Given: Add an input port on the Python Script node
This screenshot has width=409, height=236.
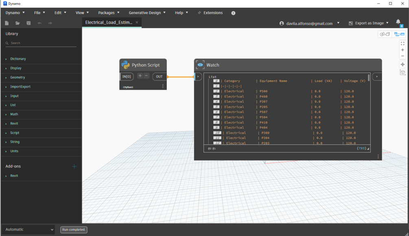Looking at the screenshot, I should pyautogui.click(x=140, y=76).
